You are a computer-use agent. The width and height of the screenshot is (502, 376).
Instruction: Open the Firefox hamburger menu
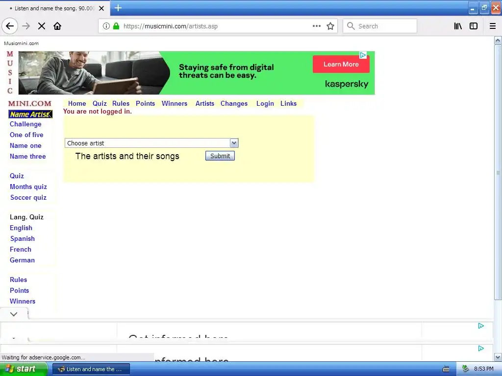tap(493, 26)
